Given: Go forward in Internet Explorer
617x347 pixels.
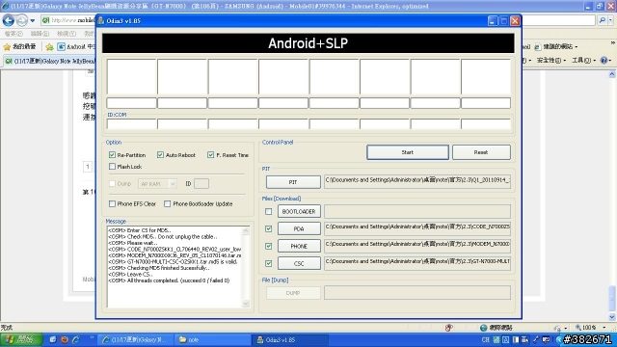Looking at the screenshot, I should (22, 20).
